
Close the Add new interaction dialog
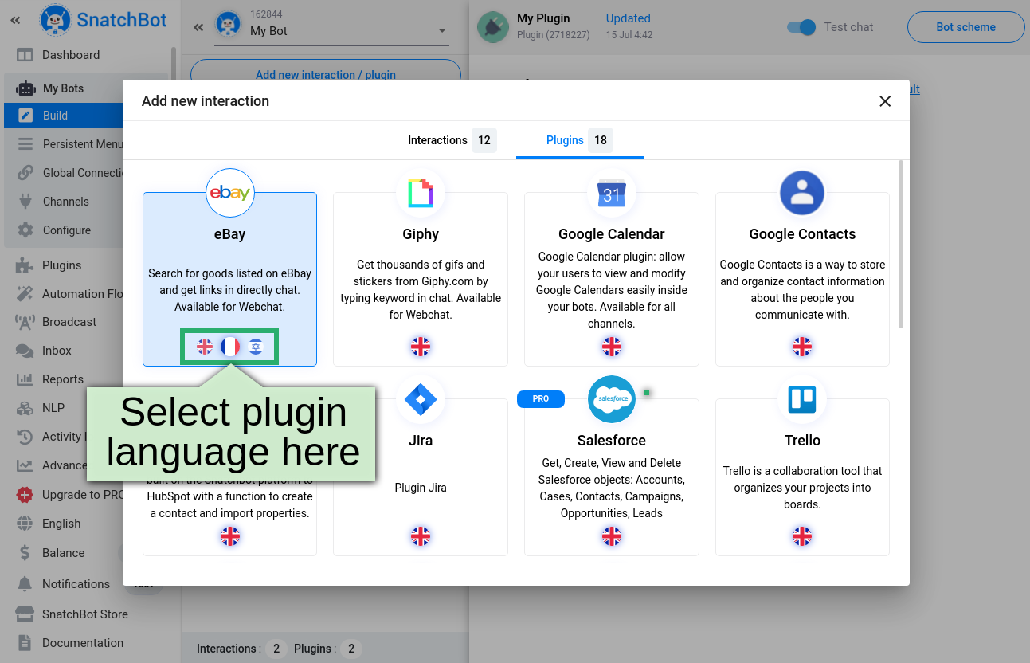point(885,101)
